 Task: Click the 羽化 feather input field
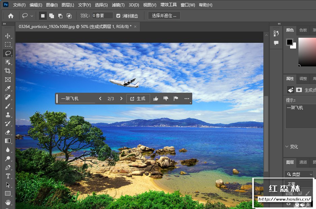point(103,16)
